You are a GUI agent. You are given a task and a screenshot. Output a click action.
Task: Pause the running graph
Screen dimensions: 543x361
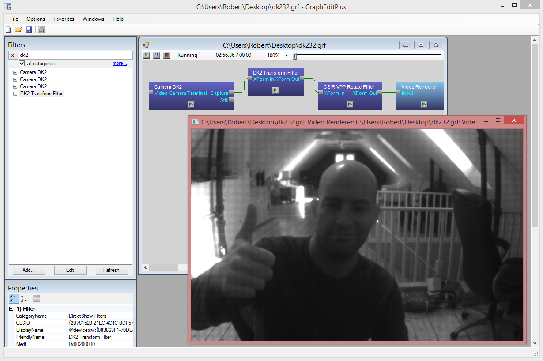click(157, 55)
